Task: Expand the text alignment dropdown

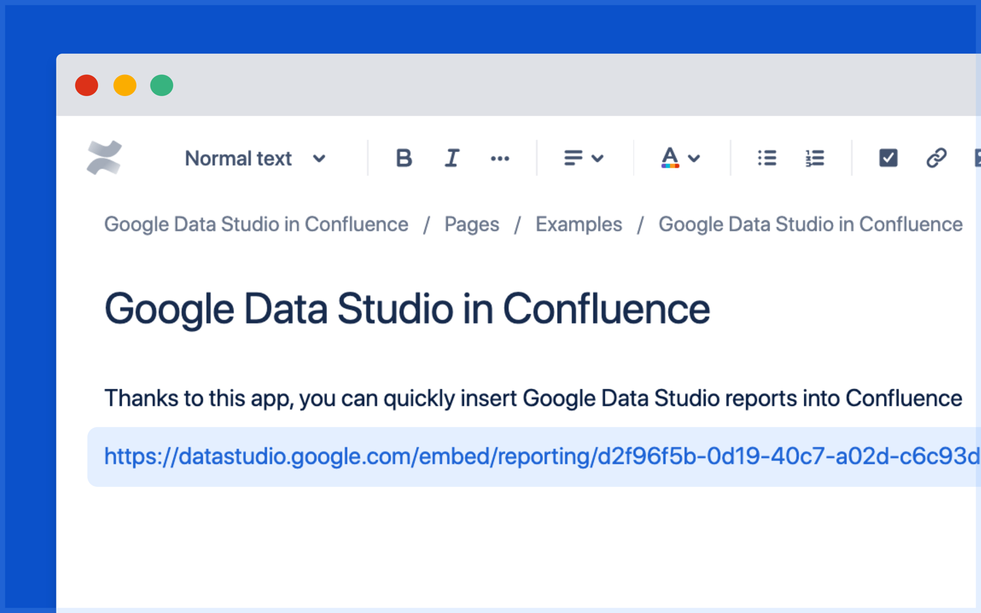Action: pos(583,159)
